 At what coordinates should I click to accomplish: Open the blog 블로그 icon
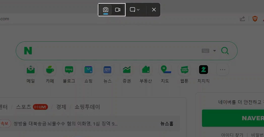(69, 70)
